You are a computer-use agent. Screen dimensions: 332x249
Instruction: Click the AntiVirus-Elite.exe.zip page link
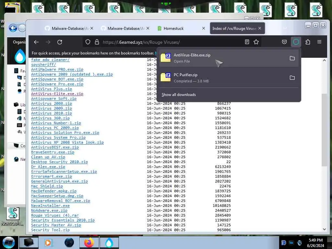click(57, 94)
